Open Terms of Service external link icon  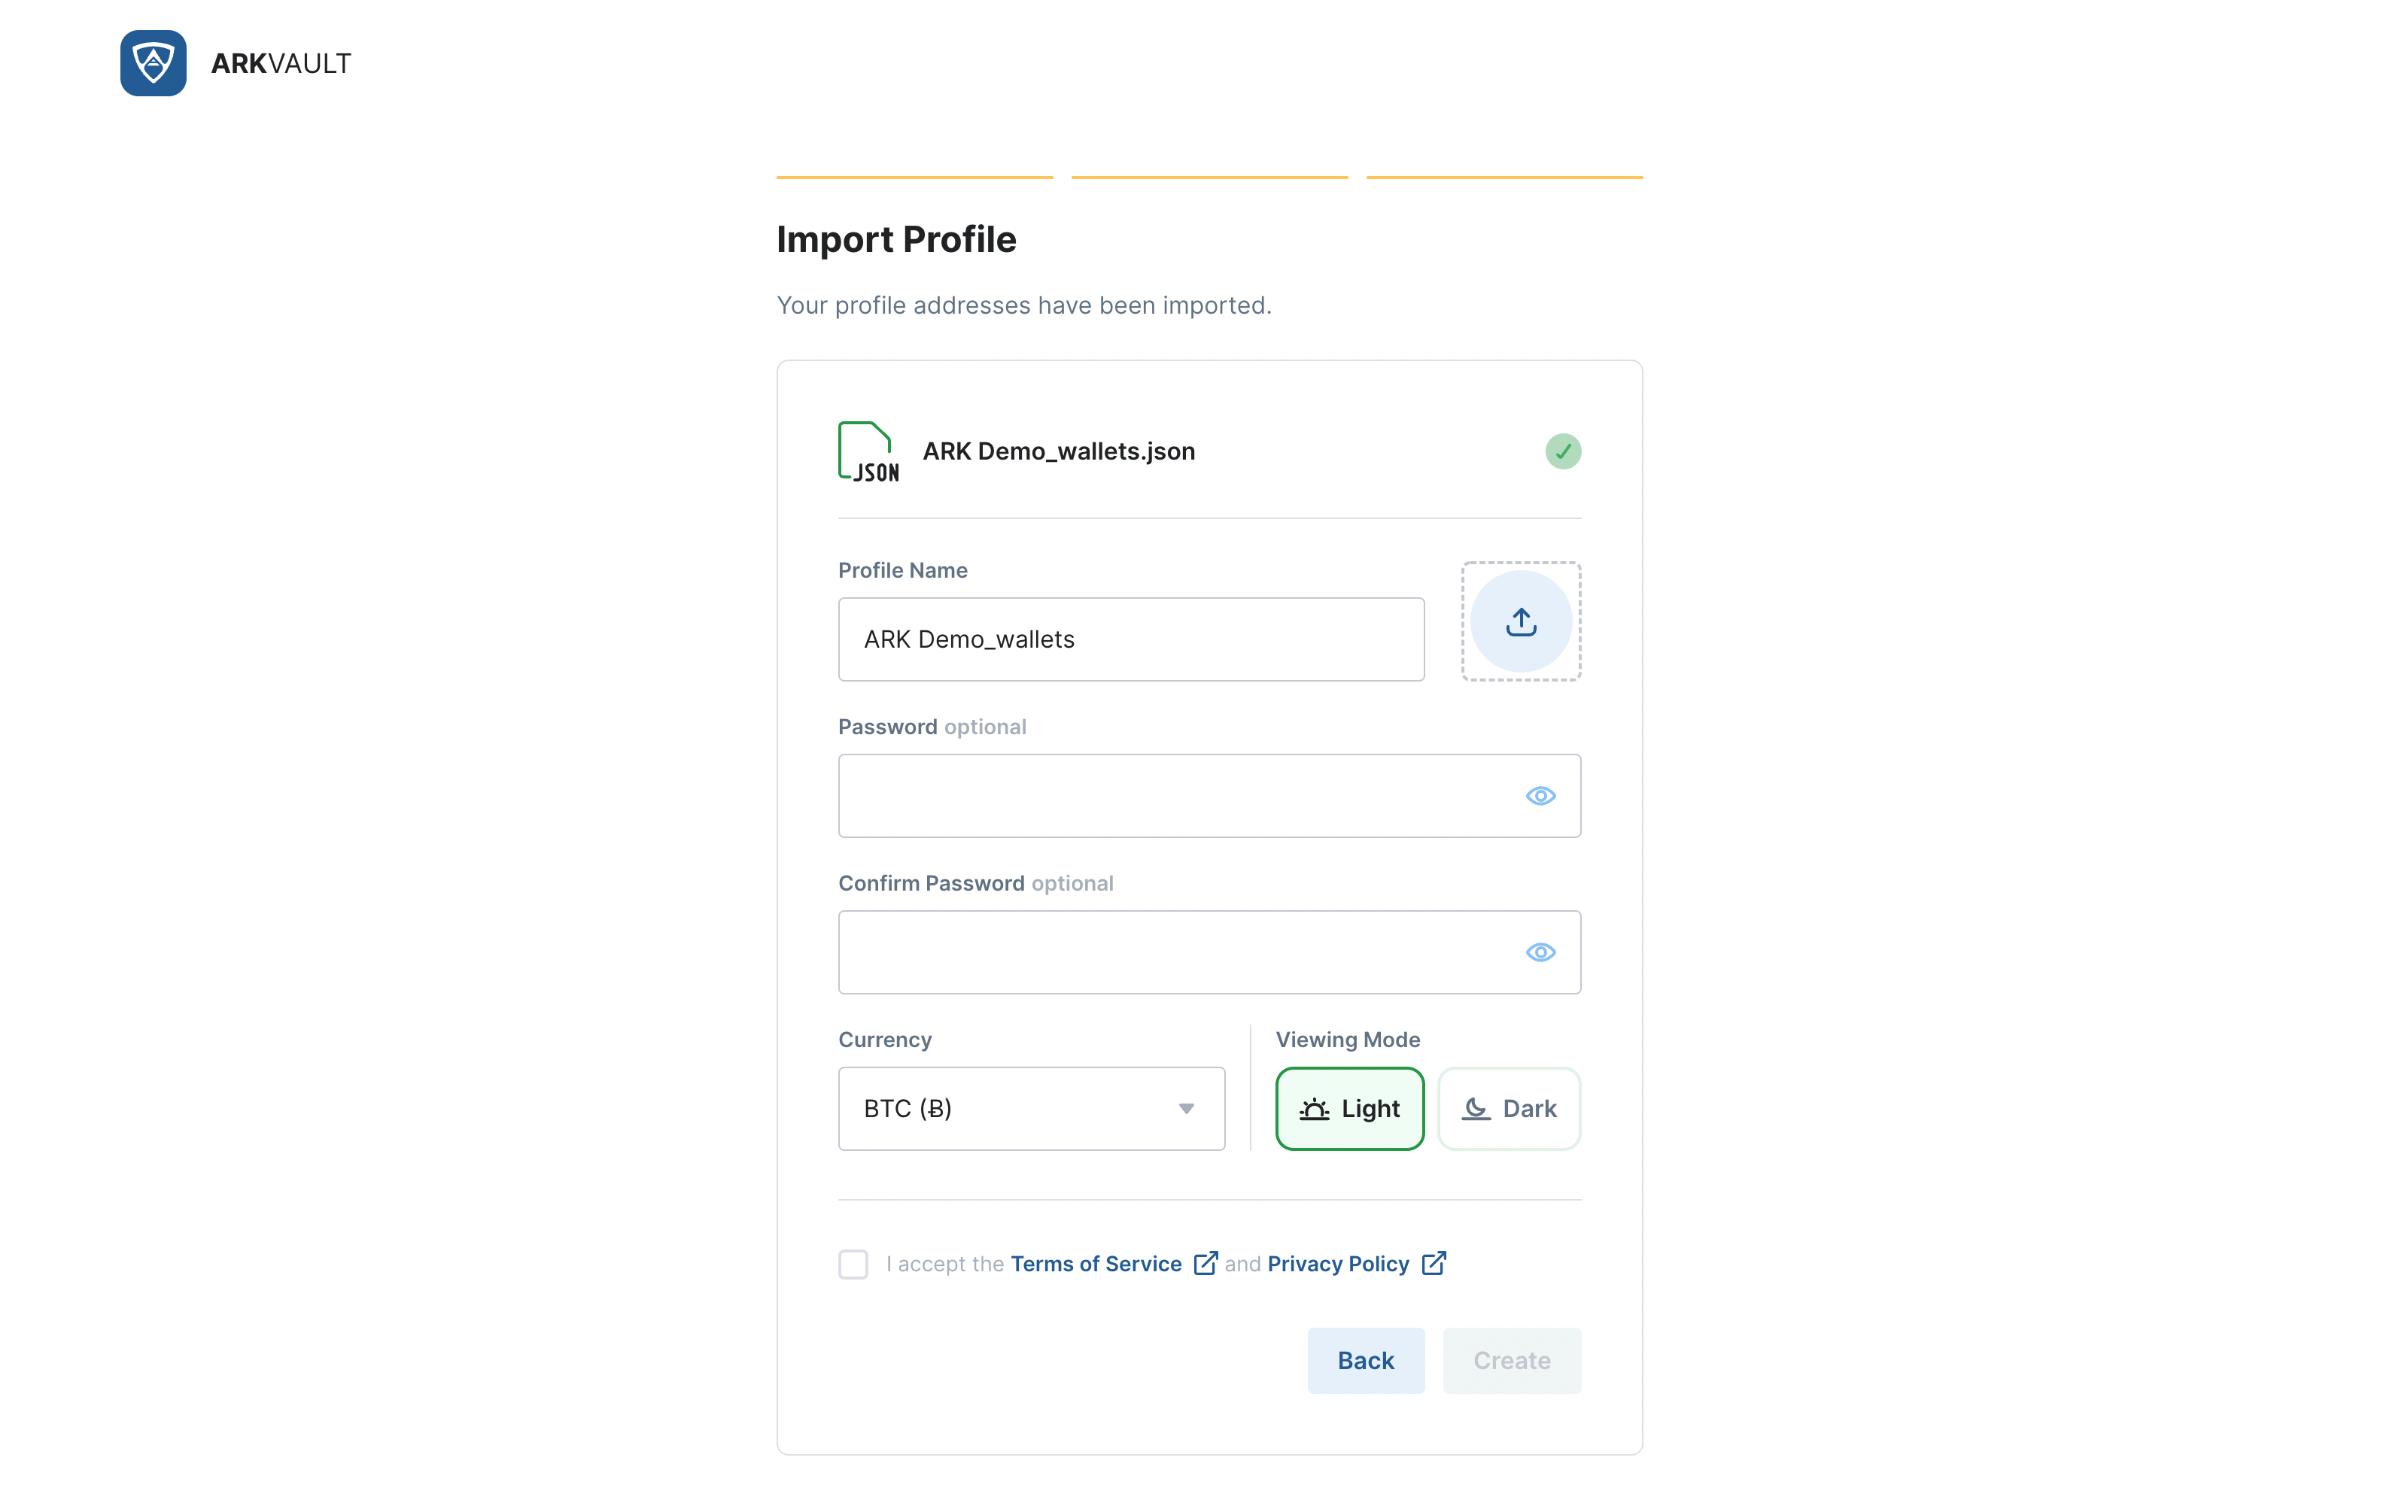click(1206, 1263)
